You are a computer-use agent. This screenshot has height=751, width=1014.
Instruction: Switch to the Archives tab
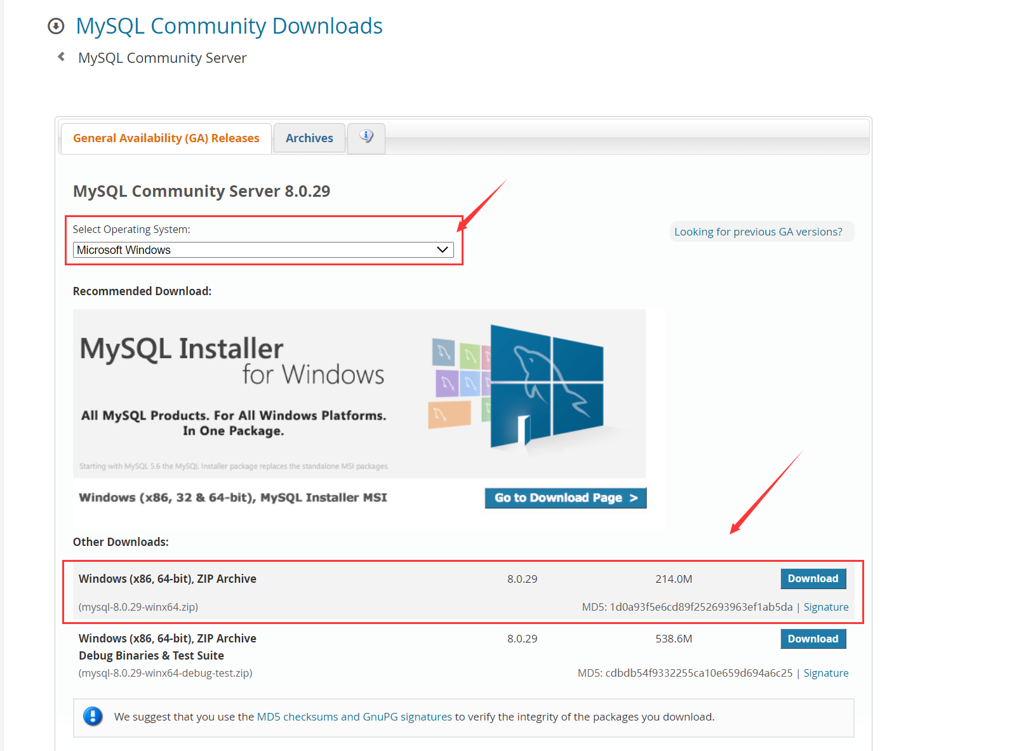pyautogui.click(x=309, y=138)
